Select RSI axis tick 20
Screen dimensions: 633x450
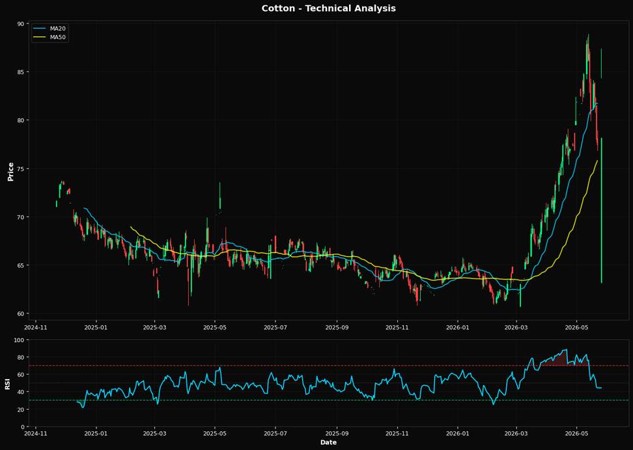(x=21, y=409)
